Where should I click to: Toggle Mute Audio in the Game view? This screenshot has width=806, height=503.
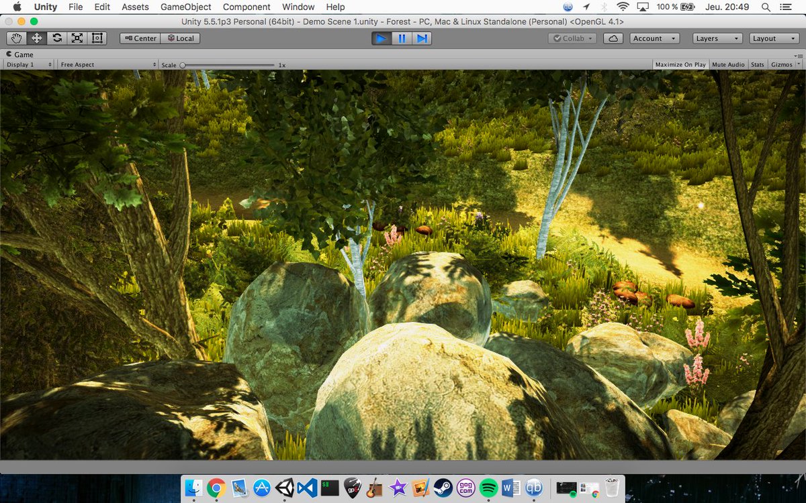(x=728, y=64)
